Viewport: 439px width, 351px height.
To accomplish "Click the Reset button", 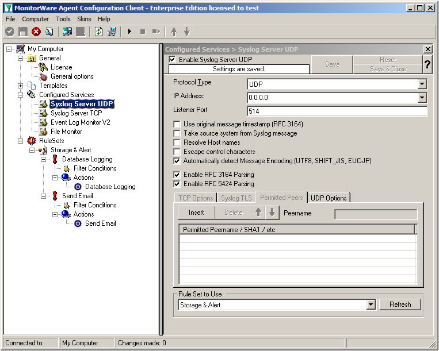I will coord(388,60).
